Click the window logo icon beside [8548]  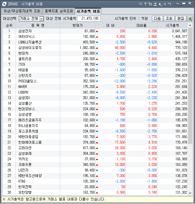click(4, 4)
